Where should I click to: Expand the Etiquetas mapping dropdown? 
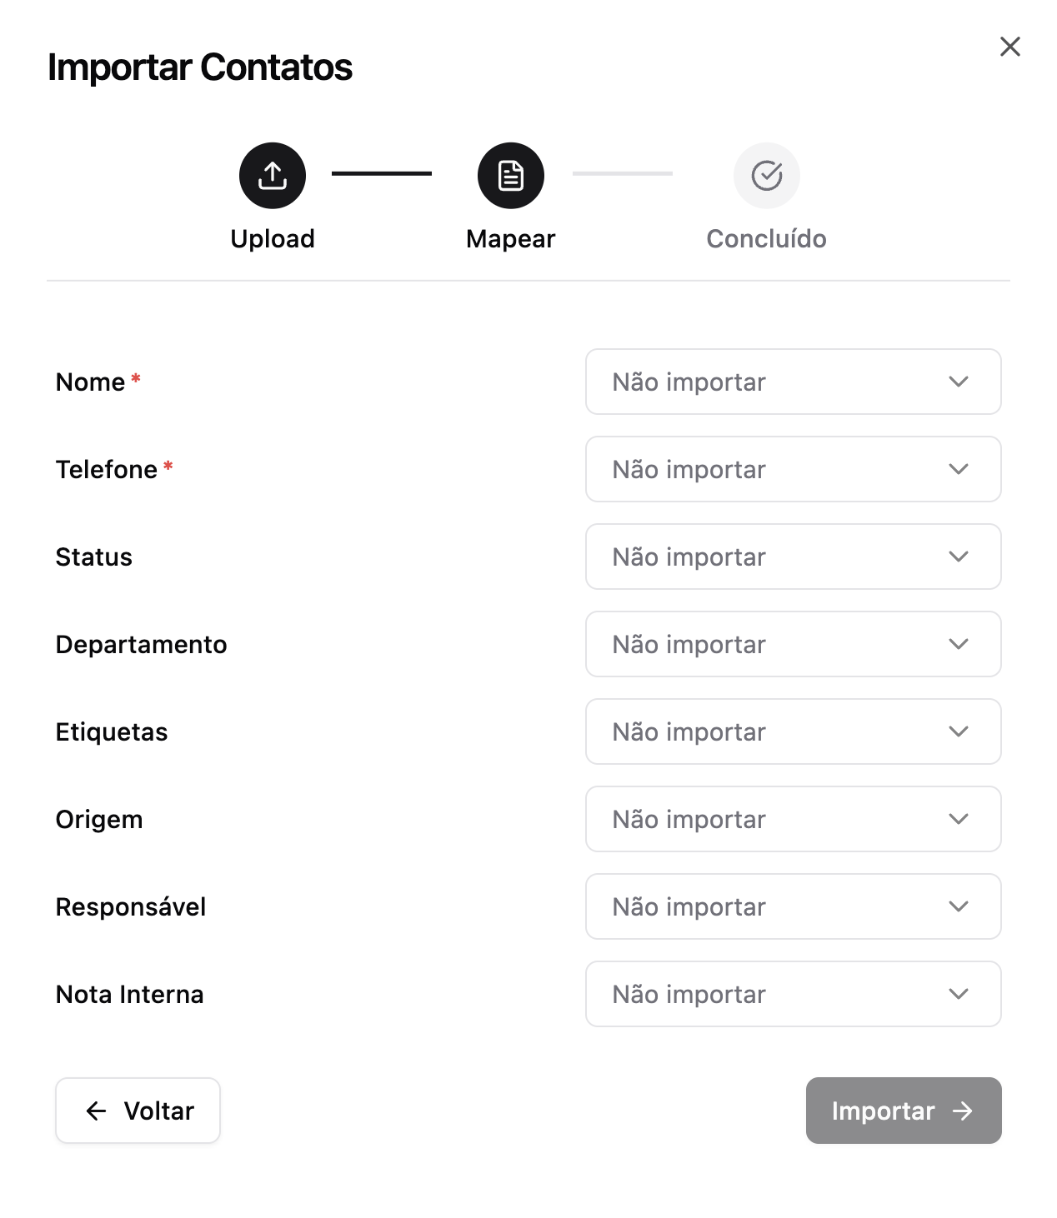[x=792, y=731]
